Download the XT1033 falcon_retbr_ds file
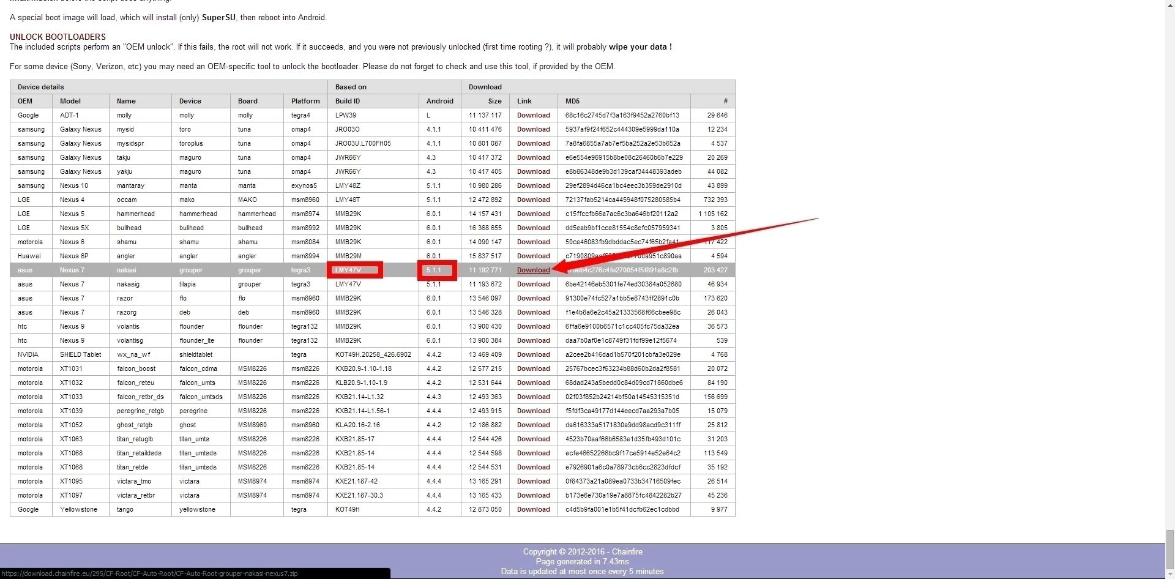This screenshot has height=579, width=1175. [533, 397]
